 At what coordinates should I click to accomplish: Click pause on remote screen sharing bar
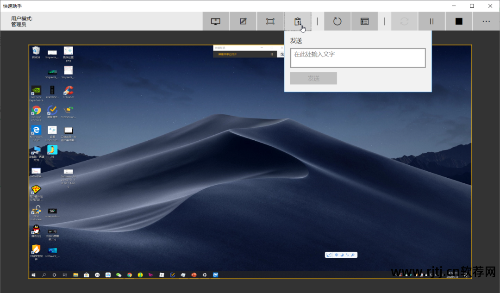[272, 54]
